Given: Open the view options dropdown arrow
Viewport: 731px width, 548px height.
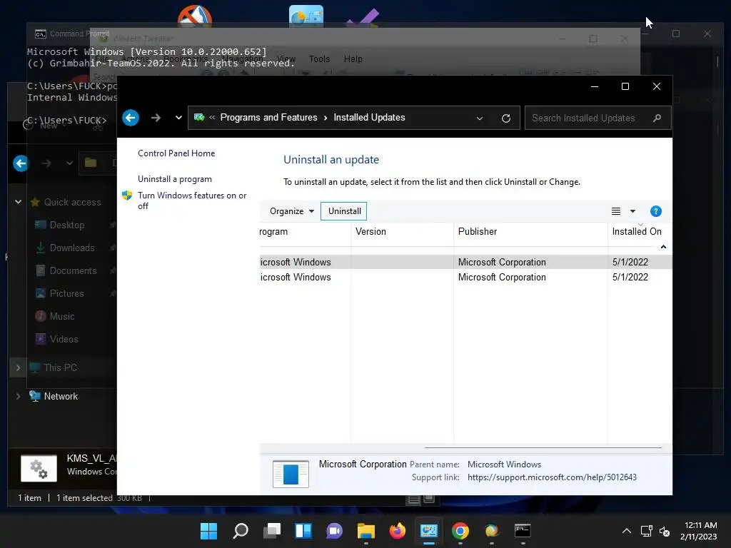Looking at the screenshot, I should click(632, 211).
